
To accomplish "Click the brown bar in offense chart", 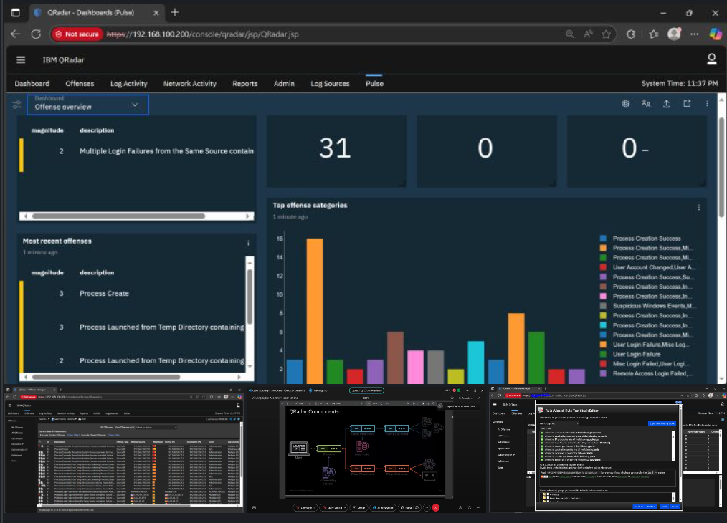I will (395, 358).
